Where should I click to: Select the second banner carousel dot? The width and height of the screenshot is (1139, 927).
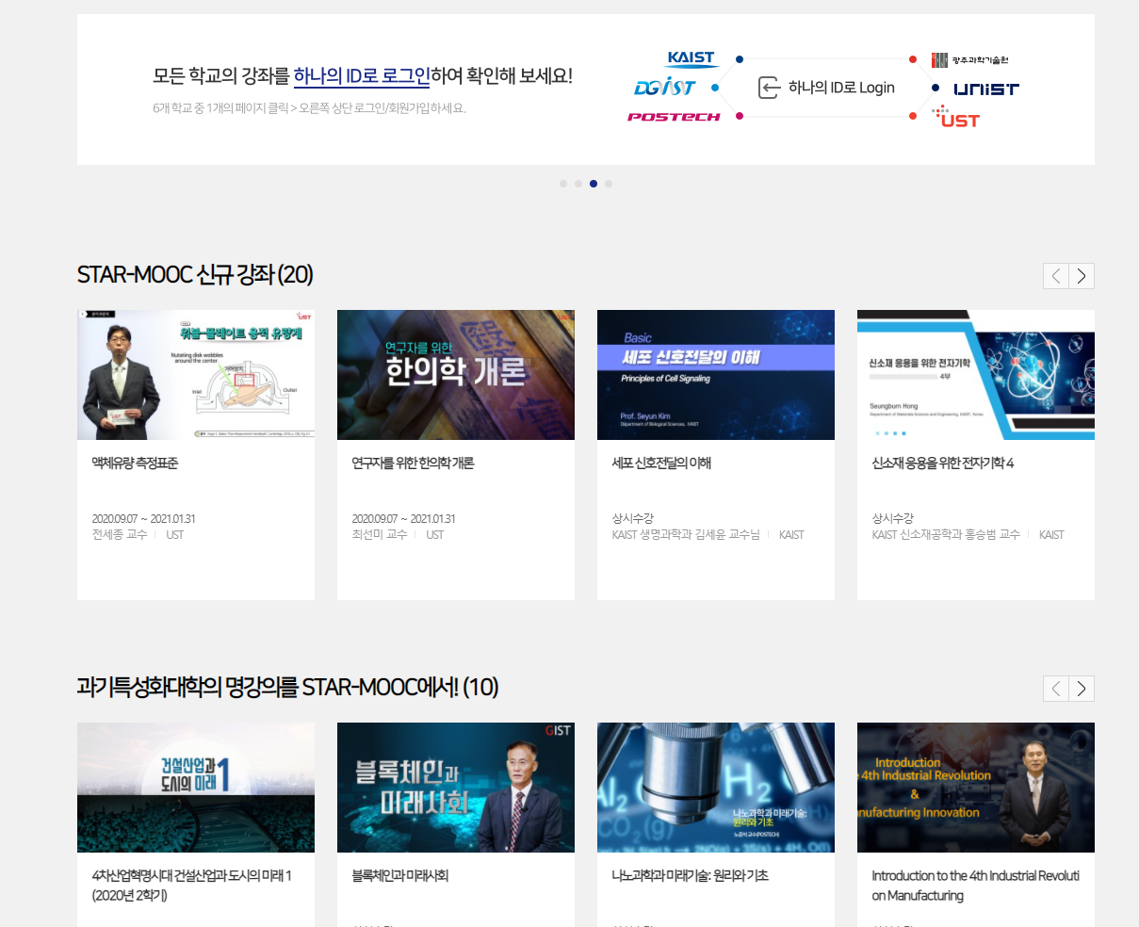pyautogui.click(x=578, y=184)
